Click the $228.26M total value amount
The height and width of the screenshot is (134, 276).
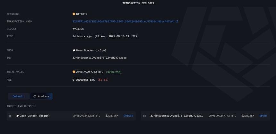pos(114,72)
